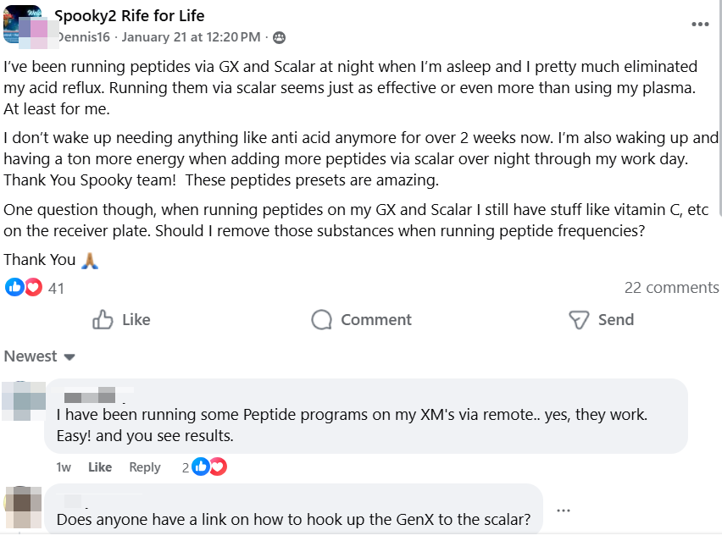722x541 pixels.
Task: Click the first commenter's avatar
Action: pos(23,400)
